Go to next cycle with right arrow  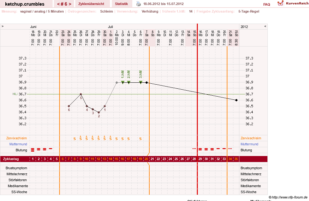[x=70, y=4]
